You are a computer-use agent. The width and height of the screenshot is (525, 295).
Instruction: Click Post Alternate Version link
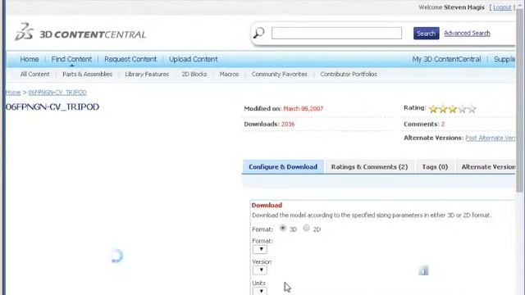click(491, 138)
